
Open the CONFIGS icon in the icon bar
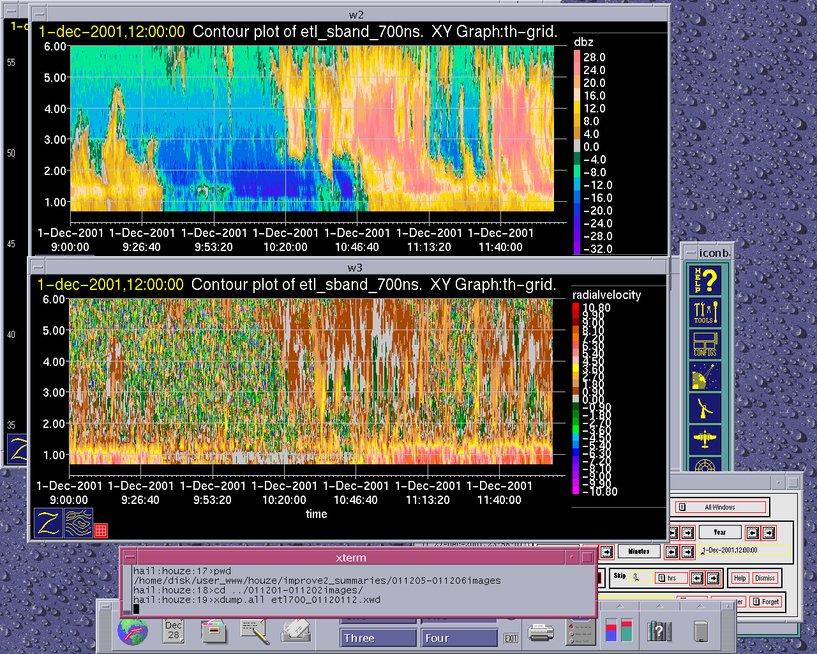coord(705,344)
